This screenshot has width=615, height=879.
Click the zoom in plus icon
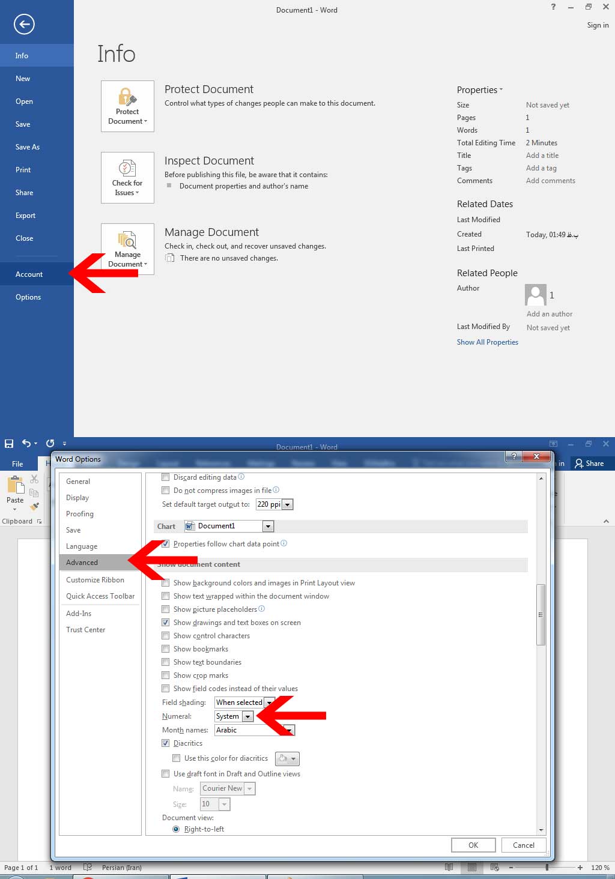coord(580,867)
